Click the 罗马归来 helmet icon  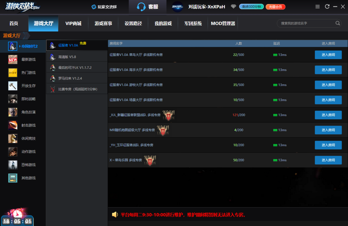[52, 78]
